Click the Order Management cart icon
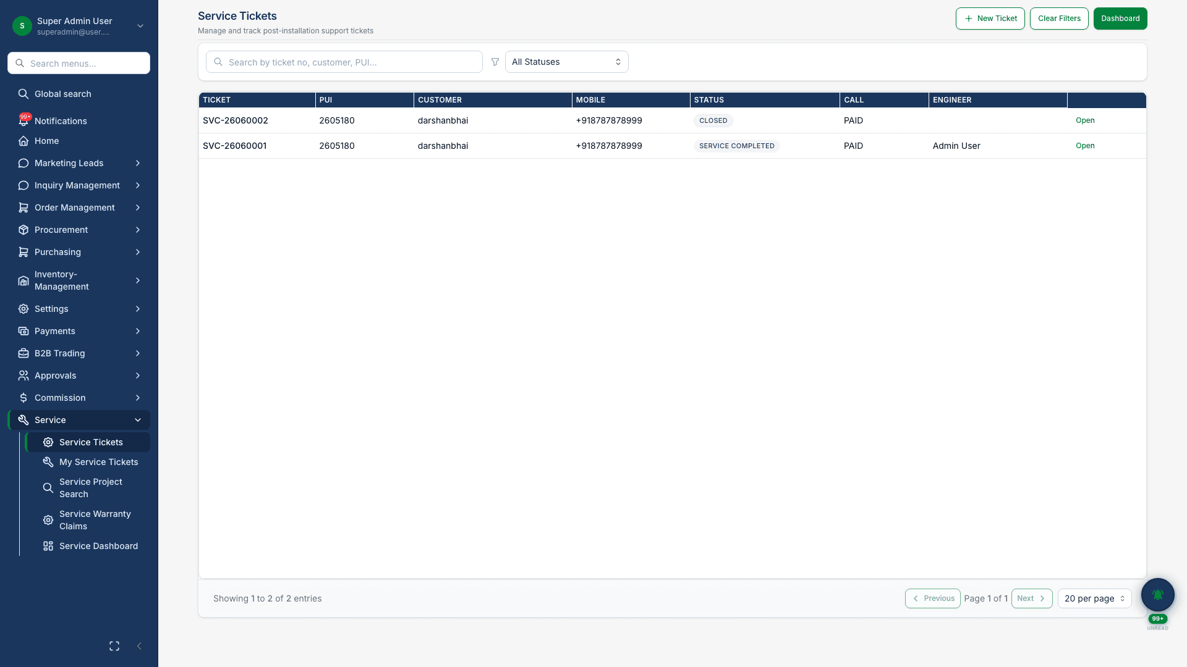Viewport: 1187px width, 667px height. (23, 208)
